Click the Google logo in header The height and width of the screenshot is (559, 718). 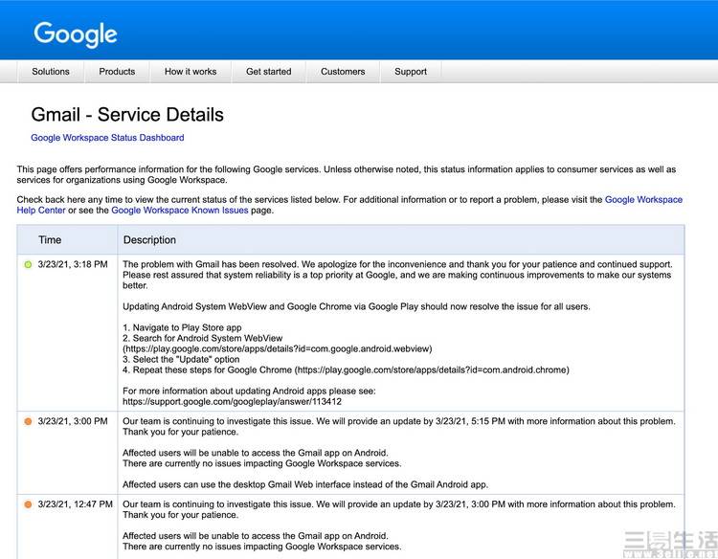click(76, 34)
